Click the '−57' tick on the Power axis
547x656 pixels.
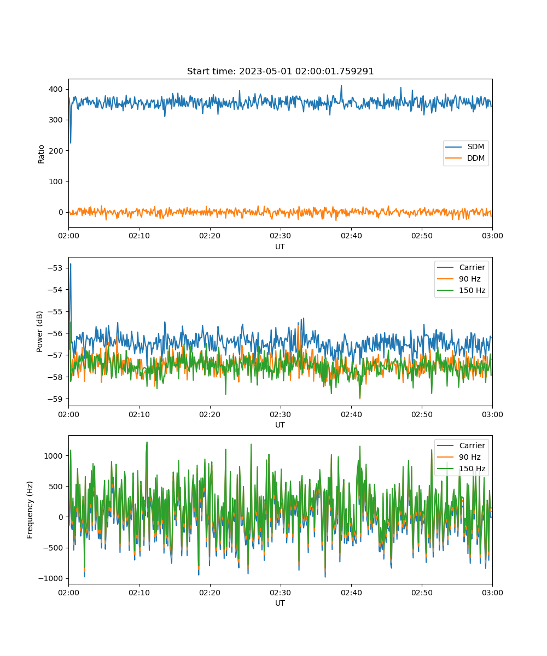(x=56, y=355)
